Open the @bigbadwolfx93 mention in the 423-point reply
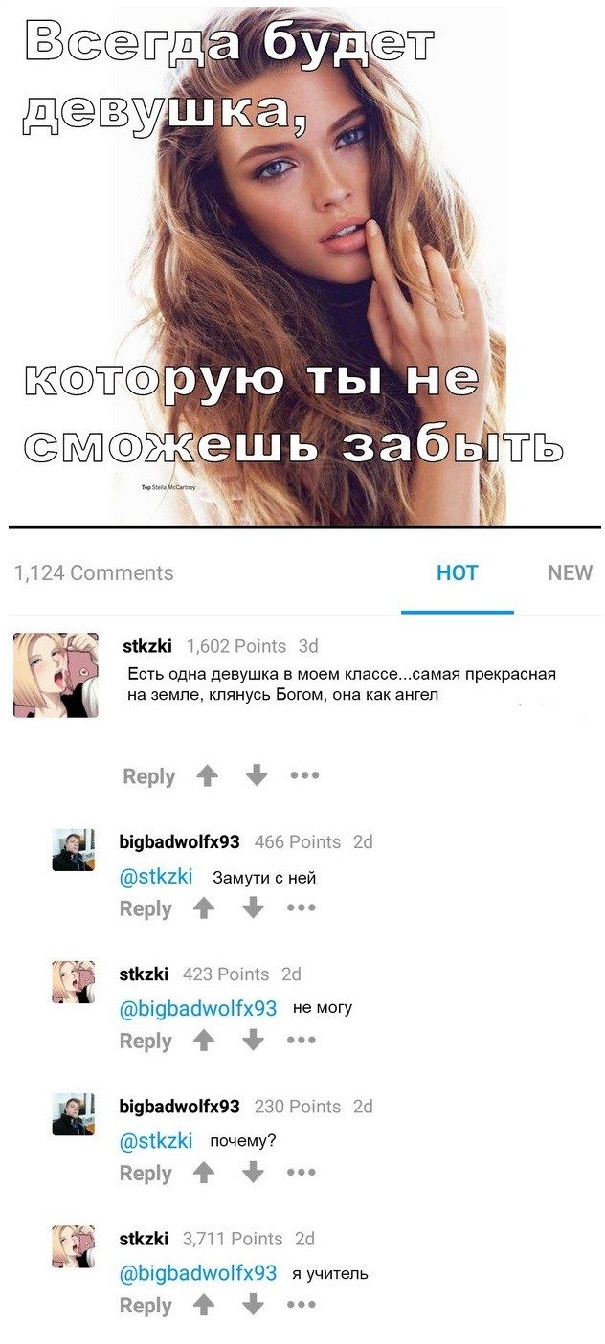Image resolution: width=605 pixels, height=1344 pixels. click(x=198, y=1008)
